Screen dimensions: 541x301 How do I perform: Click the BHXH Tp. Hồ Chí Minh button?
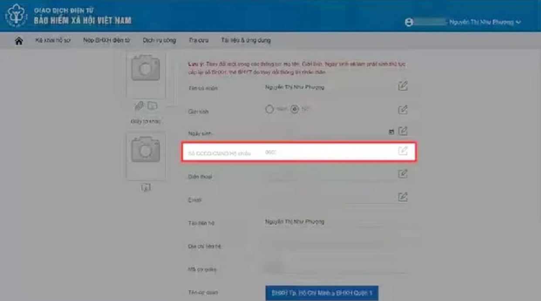[322, 293]
